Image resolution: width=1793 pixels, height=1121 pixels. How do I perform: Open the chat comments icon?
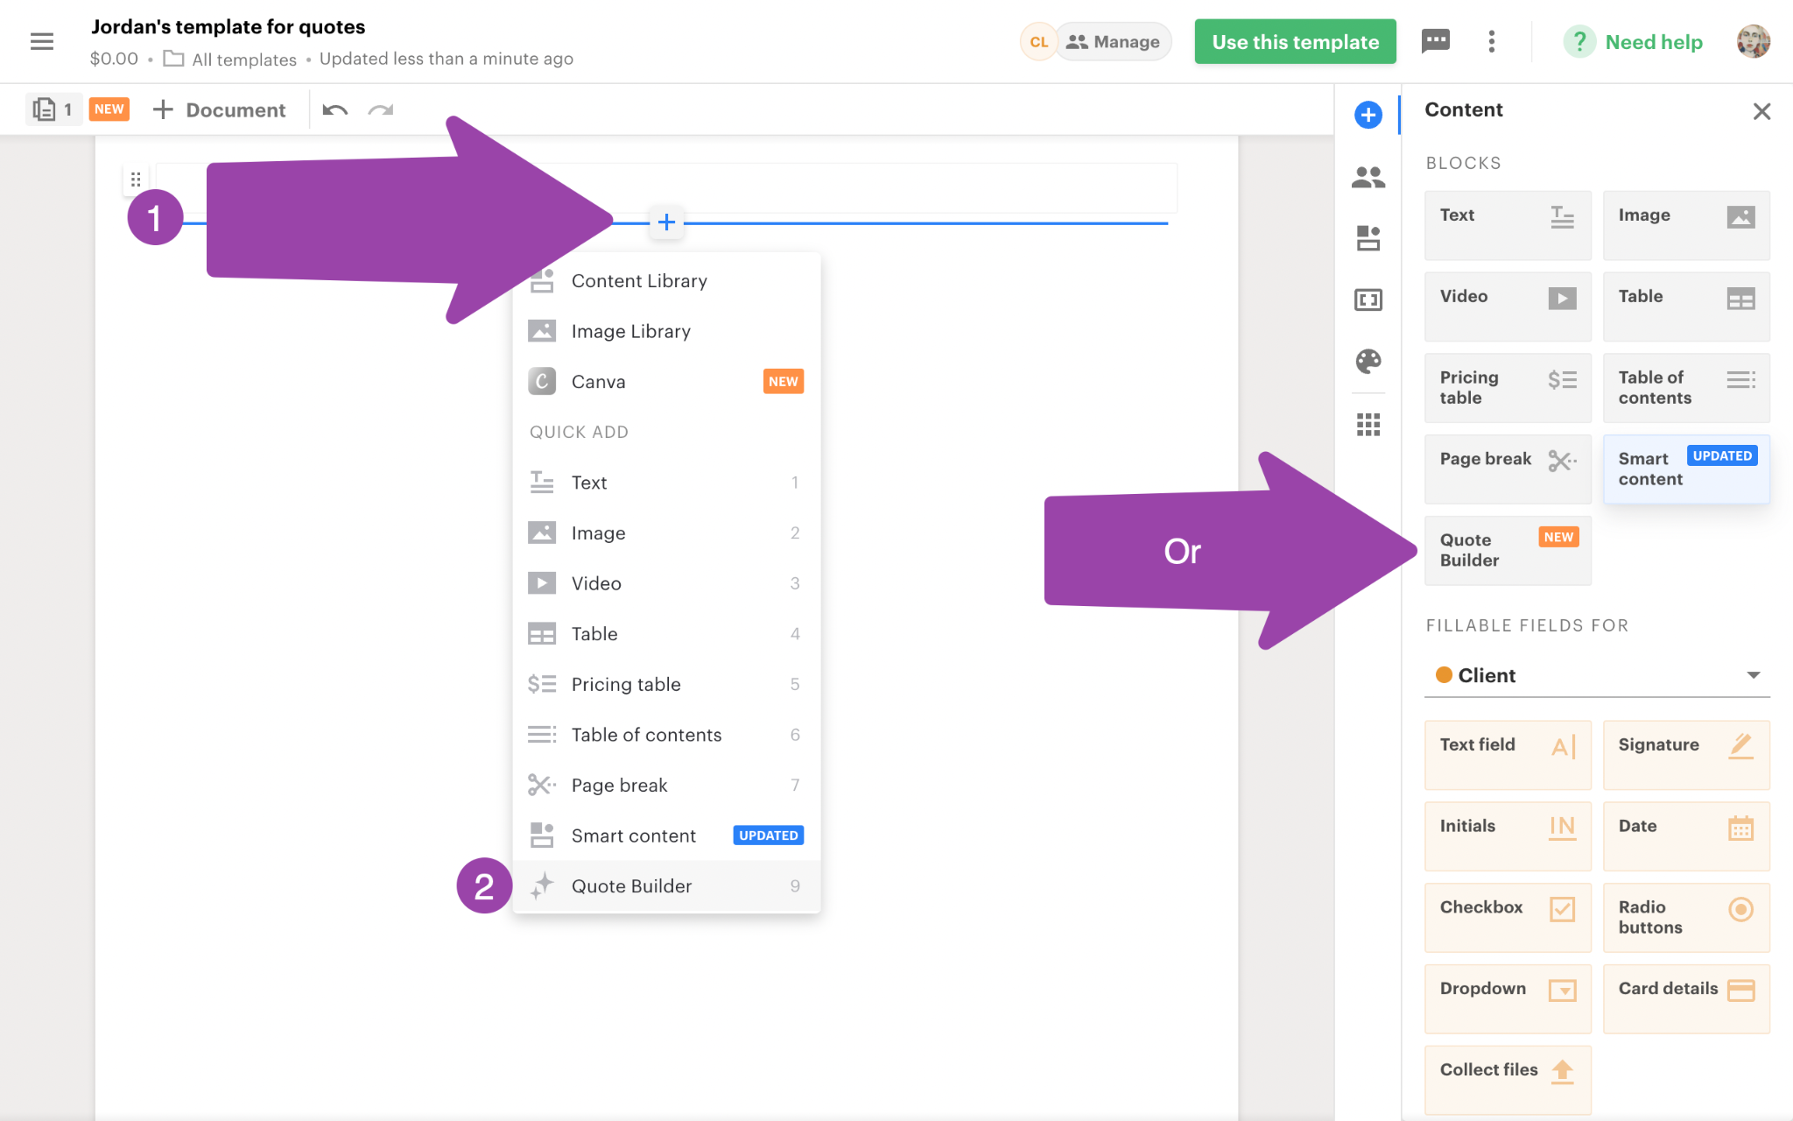1436,41
